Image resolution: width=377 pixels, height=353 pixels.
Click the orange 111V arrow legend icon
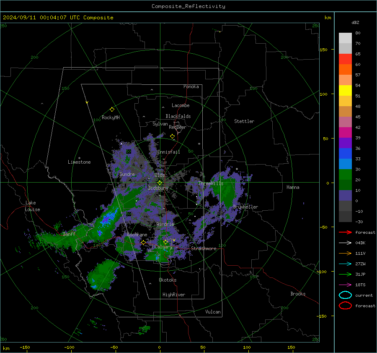point(345,253)
